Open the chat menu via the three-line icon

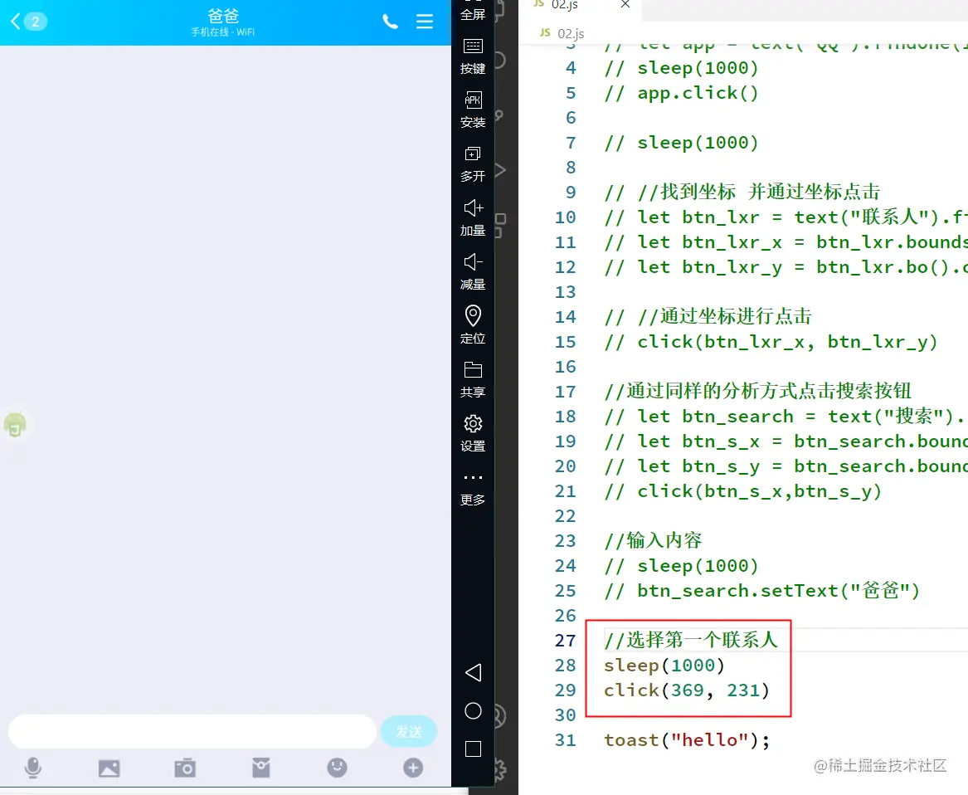pyautogui.click(x=425, y=22)
